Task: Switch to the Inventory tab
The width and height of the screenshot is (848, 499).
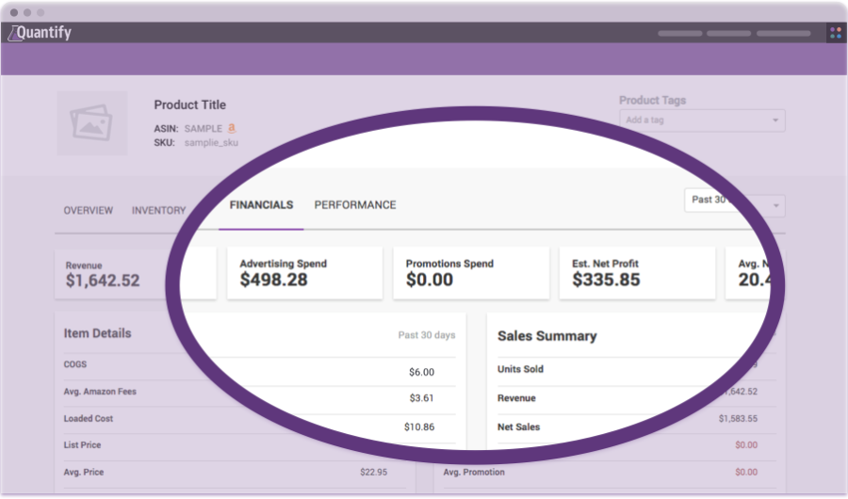Action: 159,211
